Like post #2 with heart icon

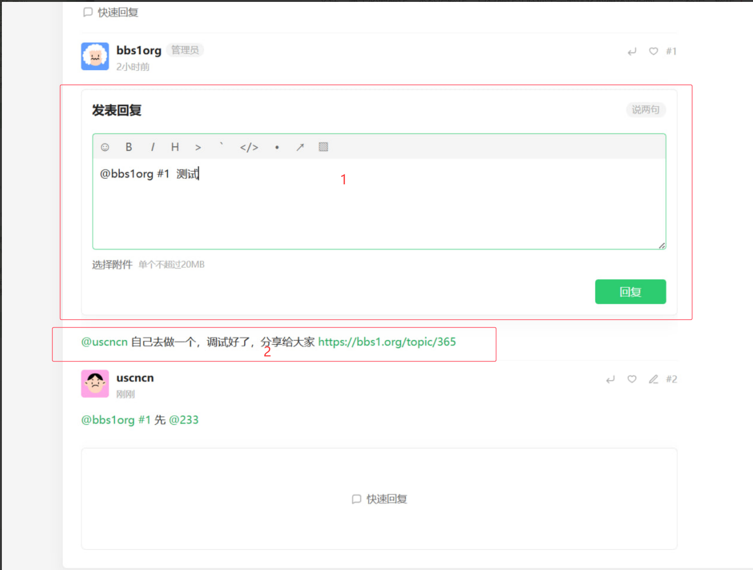tap(632, 379)
